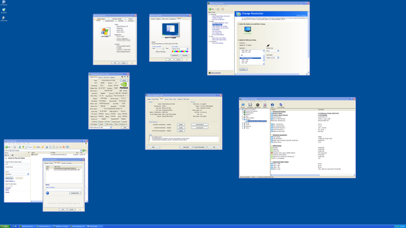Viewport: 406px width, 228px height.
Task: Click Save All Information in DirectX Diagnostic Tool
Action: [199, 147]
